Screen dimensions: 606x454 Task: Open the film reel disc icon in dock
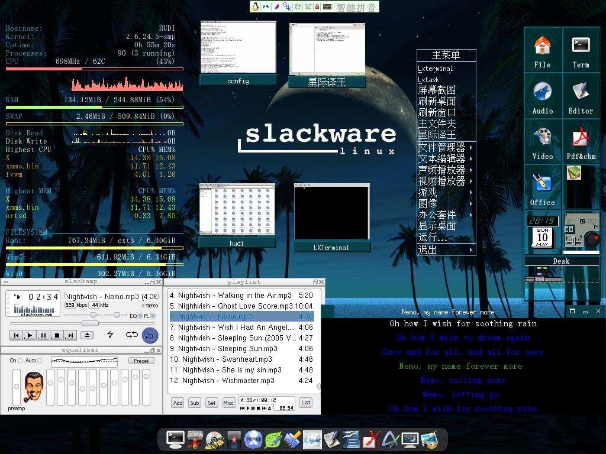214,440
